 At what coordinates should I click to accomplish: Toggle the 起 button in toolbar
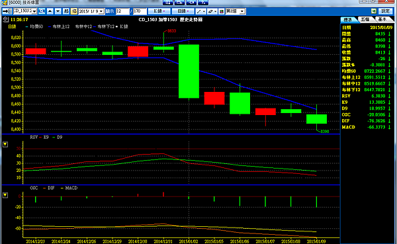pyautogui.click(x=66, y=11)
